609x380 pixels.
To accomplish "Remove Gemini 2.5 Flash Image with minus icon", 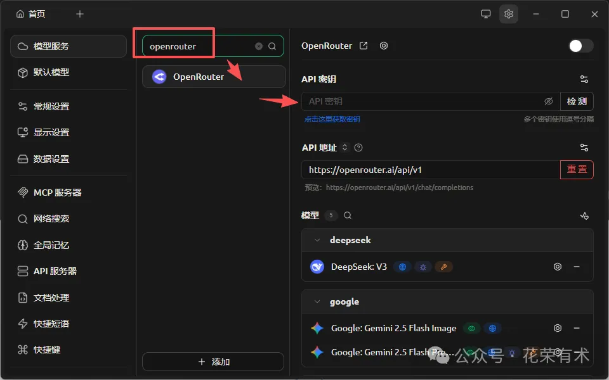I will 577,328.
